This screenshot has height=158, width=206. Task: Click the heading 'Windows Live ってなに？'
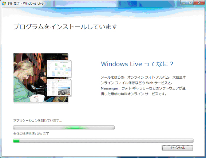(x=137, y=64)
